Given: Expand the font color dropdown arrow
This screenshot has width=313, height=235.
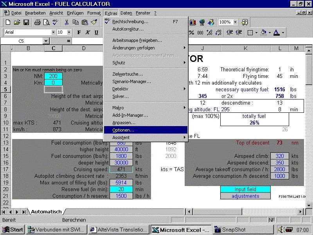Looking at the screenshot, I should [283, 33].
